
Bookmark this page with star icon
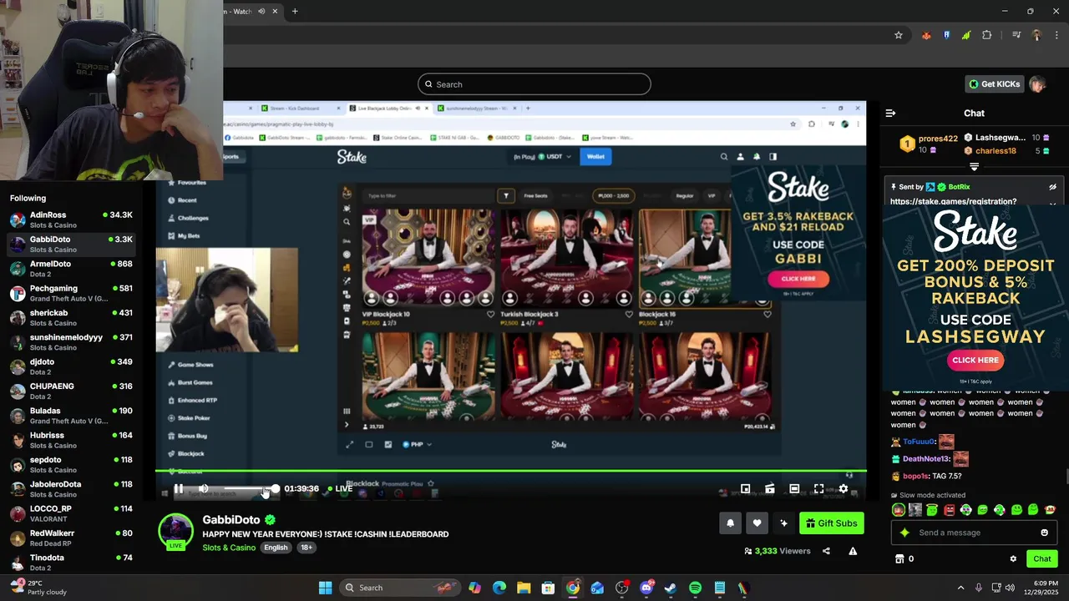[x=899, y=35]
